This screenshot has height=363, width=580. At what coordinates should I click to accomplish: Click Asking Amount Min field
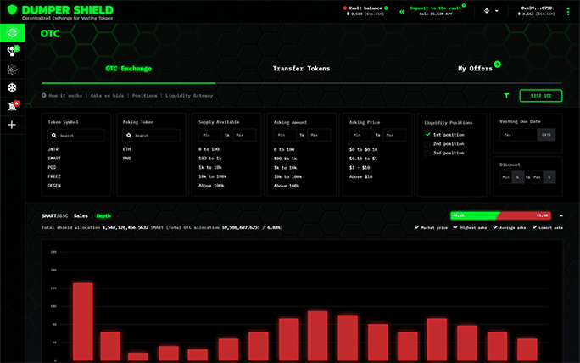point(285,135)
